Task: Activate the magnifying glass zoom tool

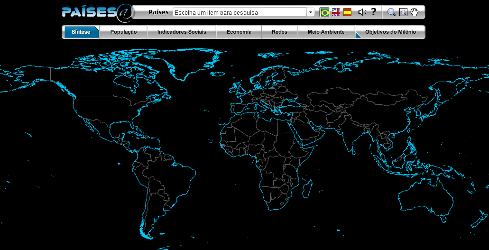Action: (391, 12)
